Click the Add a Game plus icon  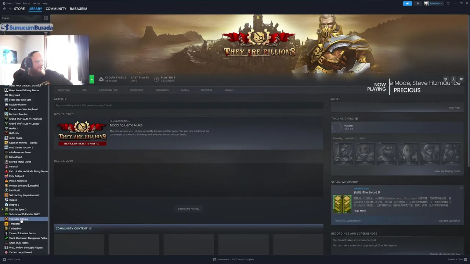4,260
